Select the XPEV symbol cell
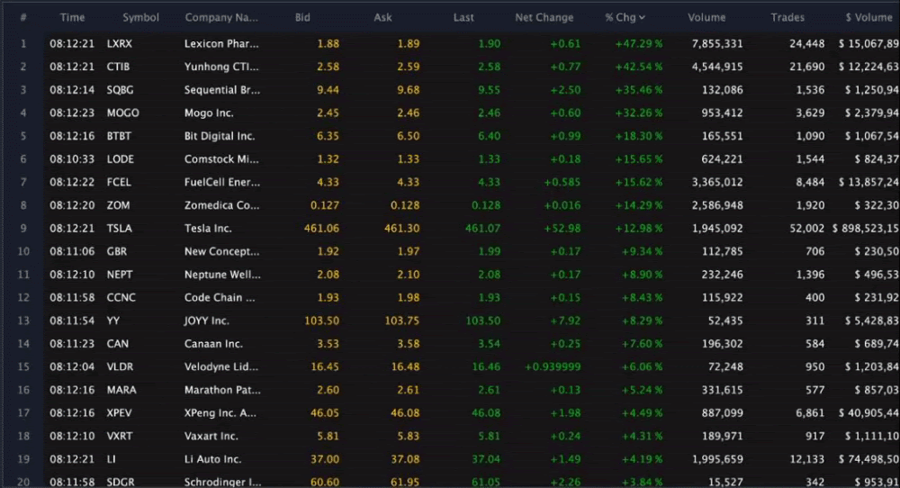 point(120,412)
